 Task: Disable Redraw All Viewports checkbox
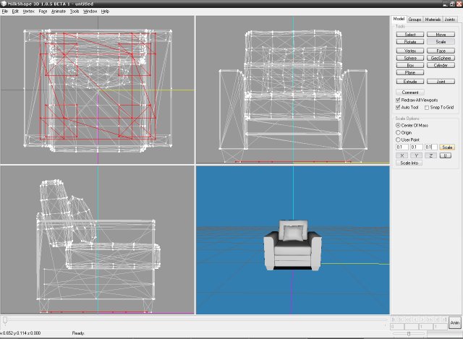[x=398, y=100]
